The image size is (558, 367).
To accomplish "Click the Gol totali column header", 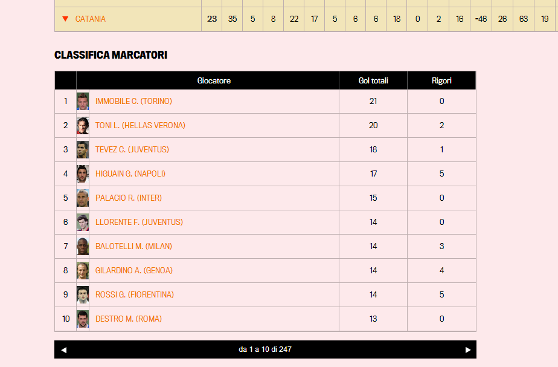I will (373, 81).
